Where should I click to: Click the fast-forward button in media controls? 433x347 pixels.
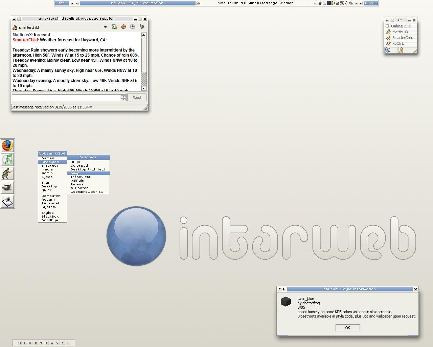pyautogui.click(x=41, y=343)
